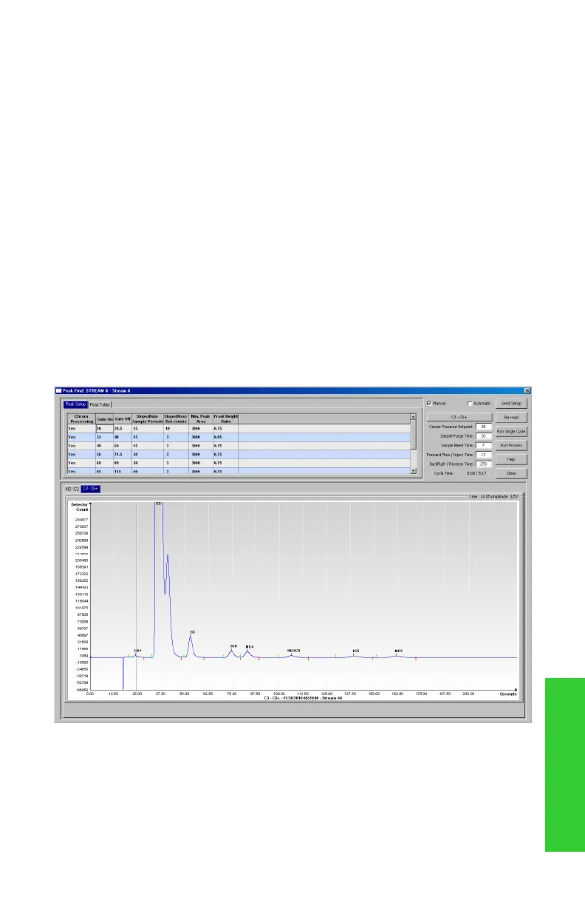585x905 pixels.
Task: Click the Send Setup button
Action: pos(511,403)
